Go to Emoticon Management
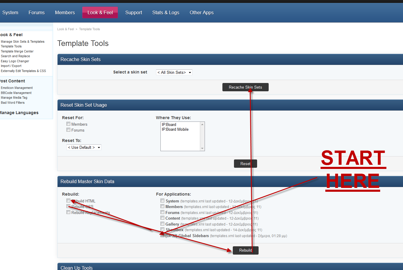403x270 pixels. [x=17, y=88]
